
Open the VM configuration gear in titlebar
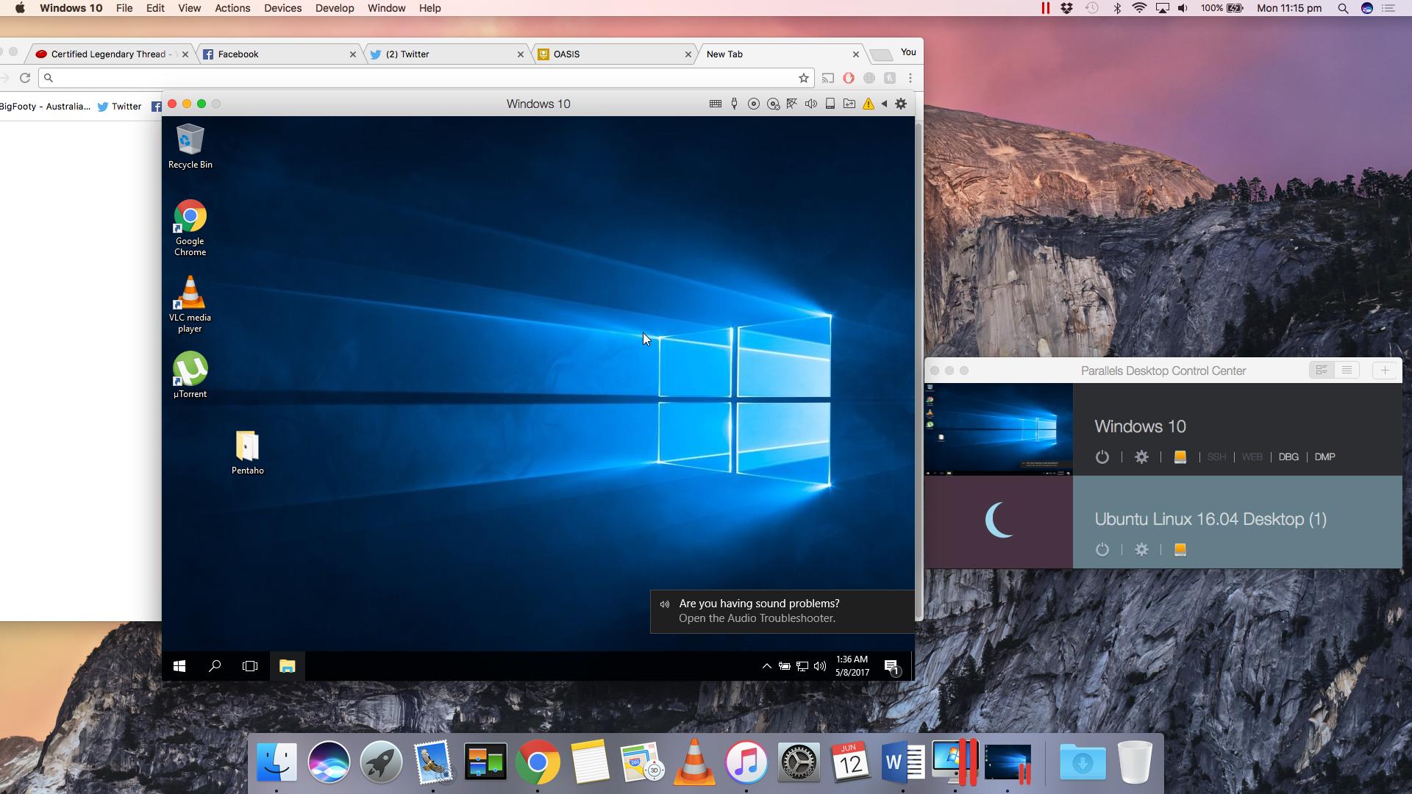[x=901, y=104]
